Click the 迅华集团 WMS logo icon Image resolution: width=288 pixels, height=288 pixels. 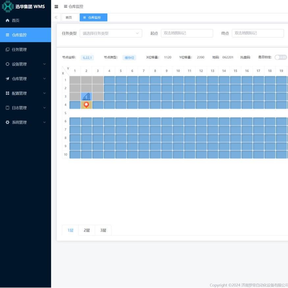[8, 7]
